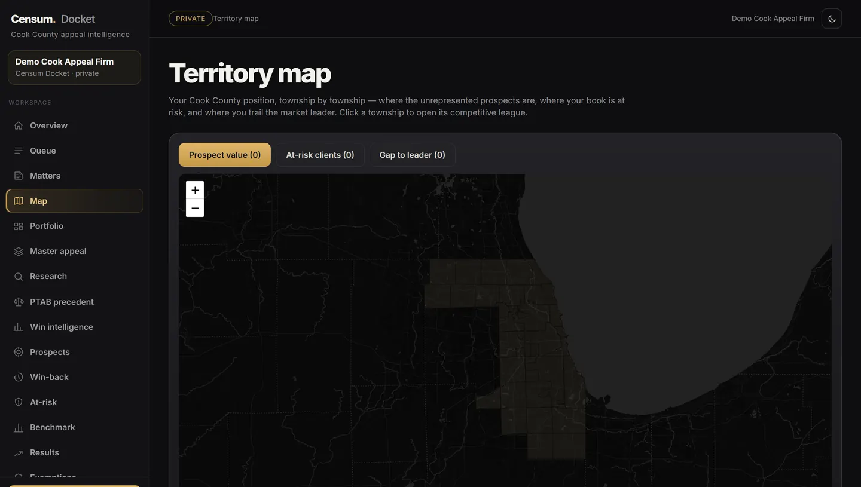This screenshot has width=861, height=487.
Task: Click the Research magnifier icon
Action: pos(19,276)
